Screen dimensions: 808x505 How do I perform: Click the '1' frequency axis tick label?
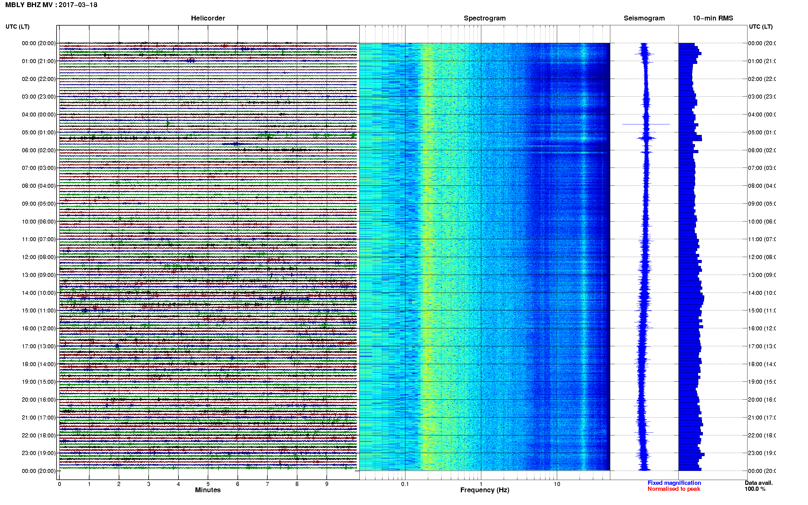481,484
